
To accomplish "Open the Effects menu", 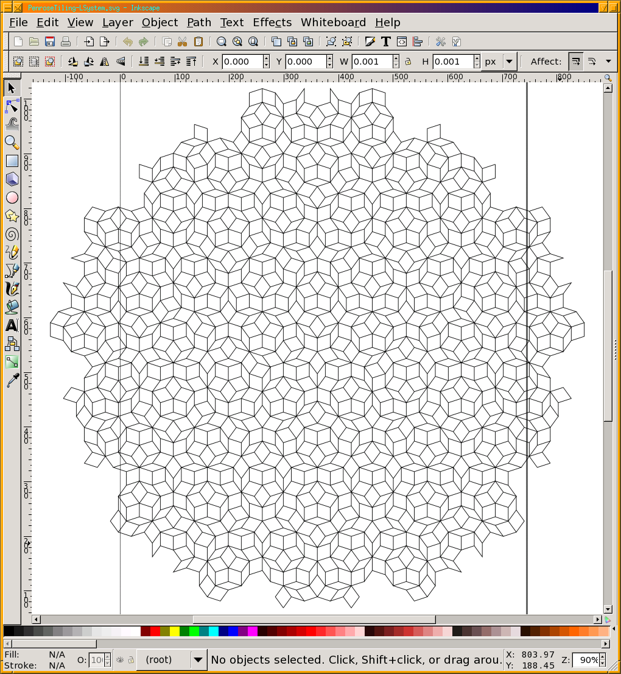I will [272, 23].
